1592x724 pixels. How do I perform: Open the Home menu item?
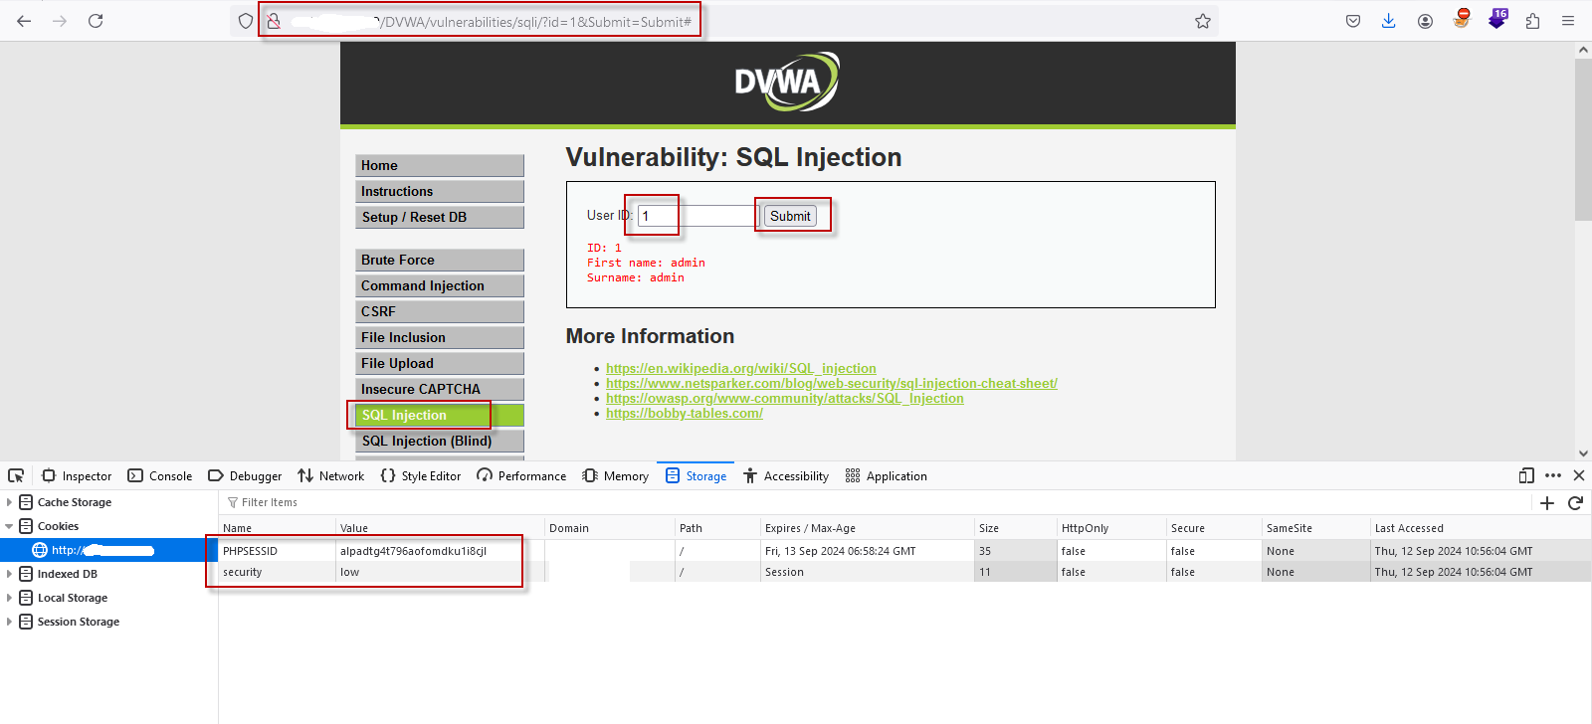coord(440,166)
